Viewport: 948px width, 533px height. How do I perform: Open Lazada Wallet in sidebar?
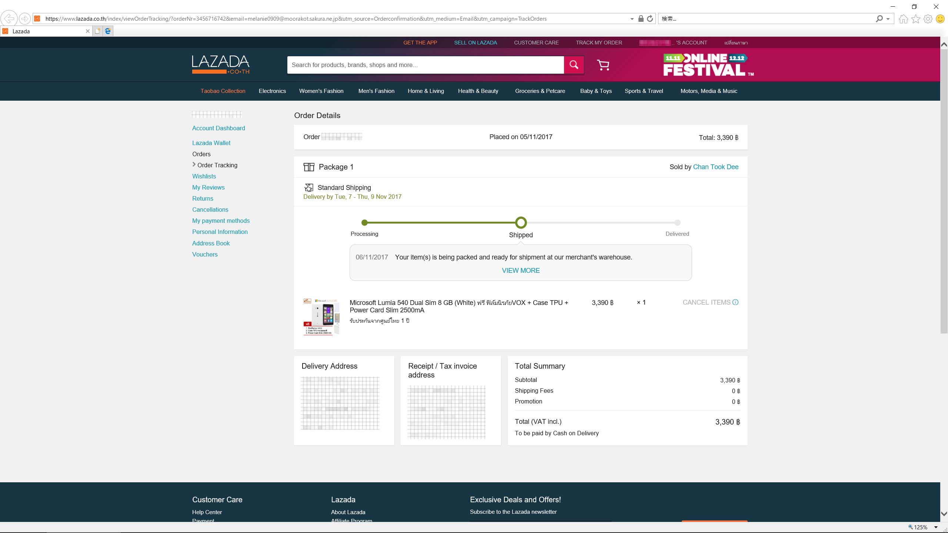point(211,143)
